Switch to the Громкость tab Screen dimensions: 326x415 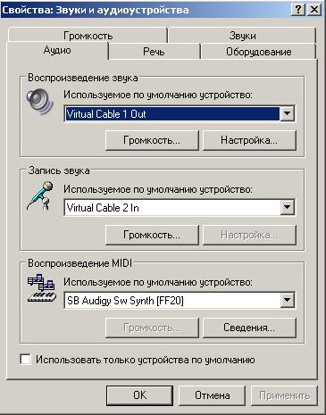coord(88,36)
